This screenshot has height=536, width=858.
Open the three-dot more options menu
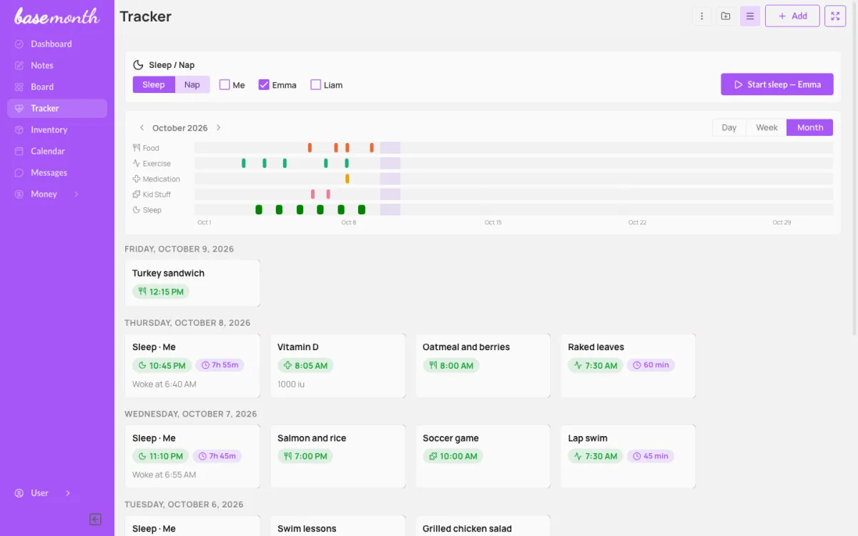click(701, 16)
